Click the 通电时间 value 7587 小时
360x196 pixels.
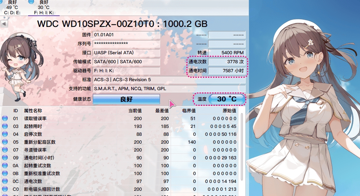226,71
